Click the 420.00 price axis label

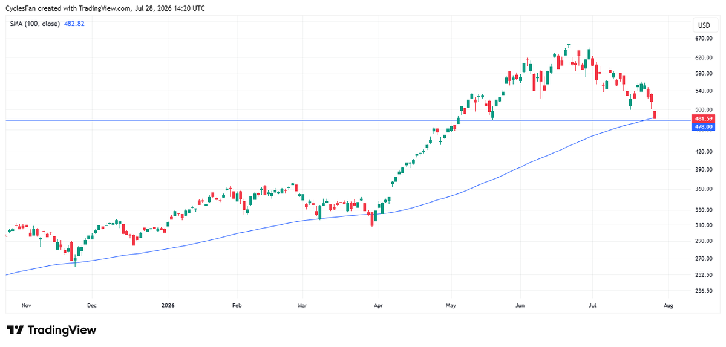tap(704, 152)
